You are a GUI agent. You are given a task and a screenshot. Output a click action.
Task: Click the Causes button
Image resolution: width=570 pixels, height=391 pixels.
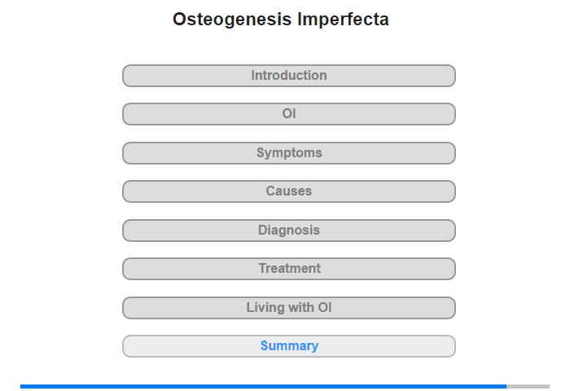tap(288, 191)
